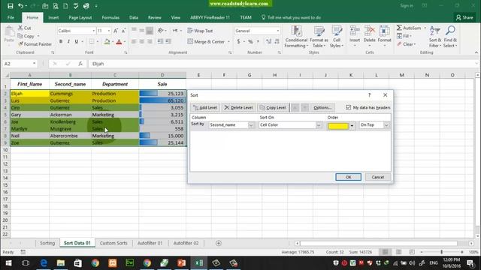The width and height of the screenshot is (481, 270).
Task: Click the Increase Font Size icon
Action: (116, 31)
